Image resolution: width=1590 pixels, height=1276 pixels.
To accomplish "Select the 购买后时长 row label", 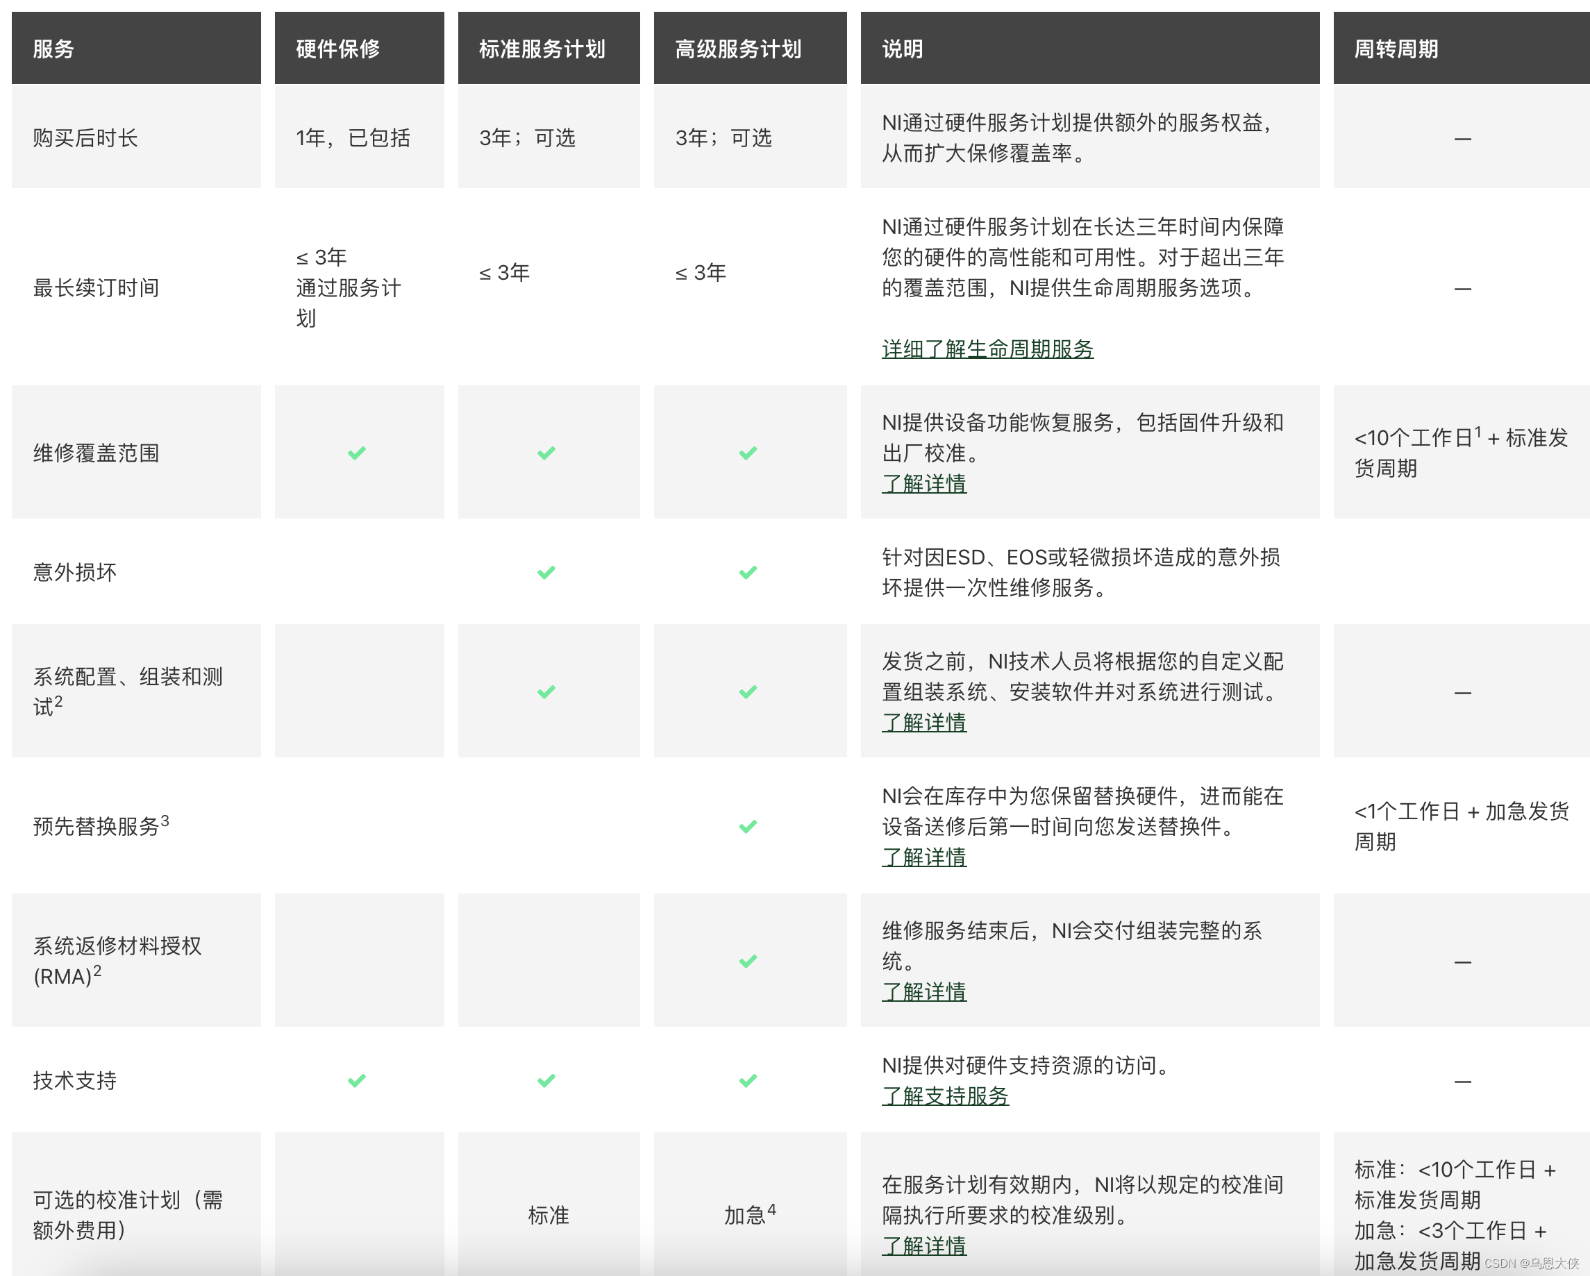I will click(x=85, y=138).
